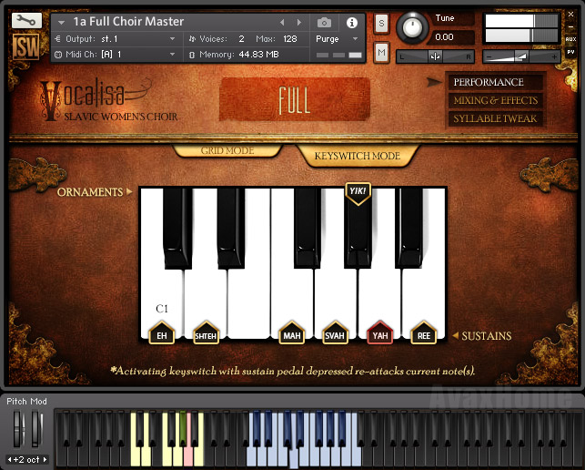Minimize the instrument with the minus button
Screen dimensions: 585x470
570,27
